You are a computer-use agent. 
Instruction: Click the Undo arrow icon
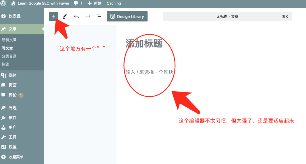tap(76, 16)
